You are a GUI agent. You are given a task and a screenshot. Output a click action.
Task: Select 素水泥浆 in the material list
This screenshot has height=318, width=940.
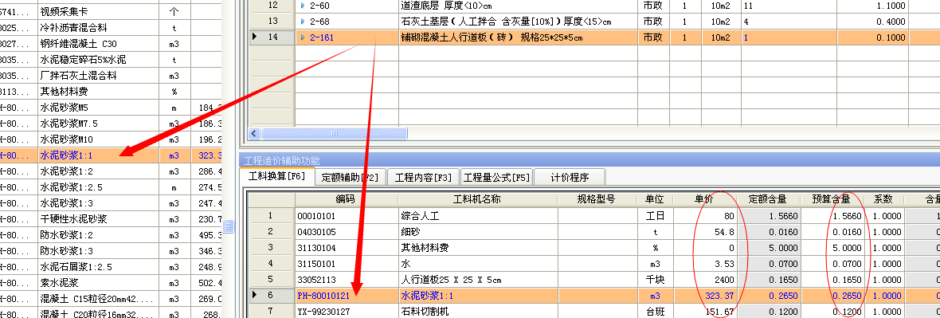(x=60, y=283)
